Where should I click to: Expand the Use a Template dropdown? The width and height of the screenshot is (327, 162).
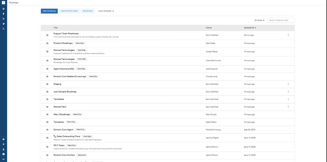(x=106, y=11)
